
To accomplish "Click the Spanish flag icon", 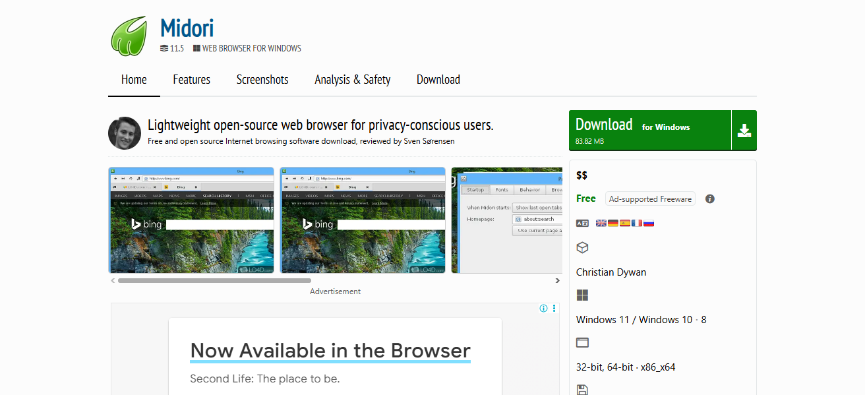I will [625, 223].
